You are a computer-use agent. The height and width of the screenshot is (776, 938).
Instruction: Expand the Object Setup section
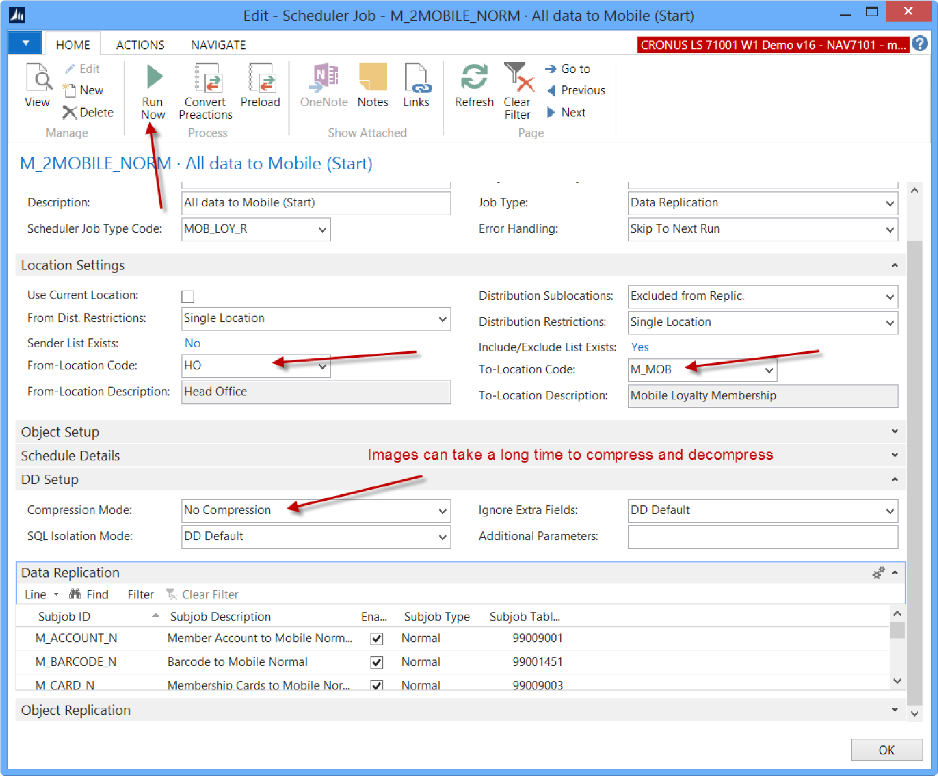(60, 432)
